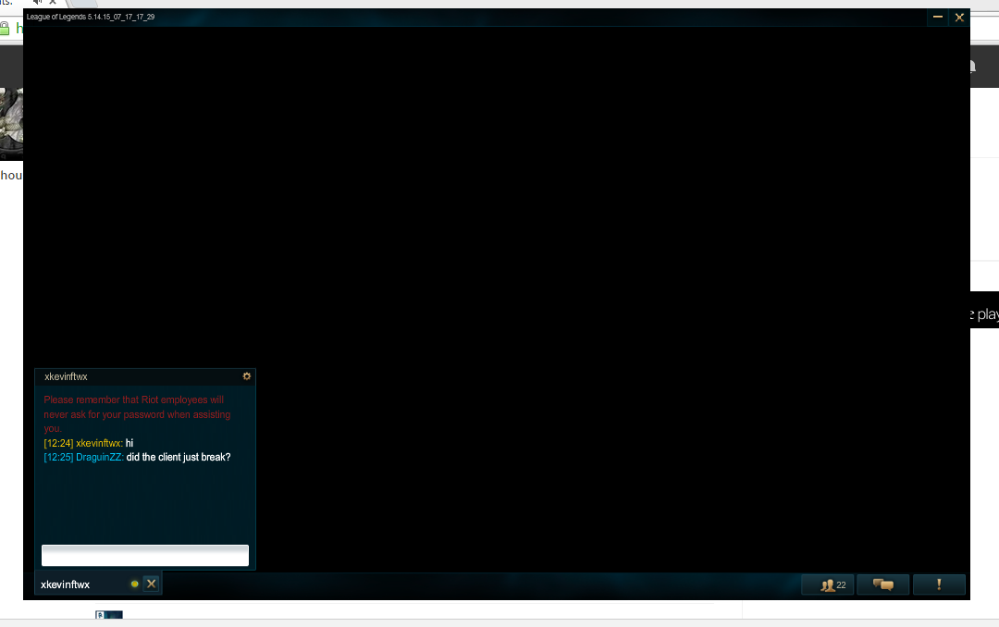999x627 pixels.
Task: Minimize the League of Legends client window
Action: click(x=938, y=18)
